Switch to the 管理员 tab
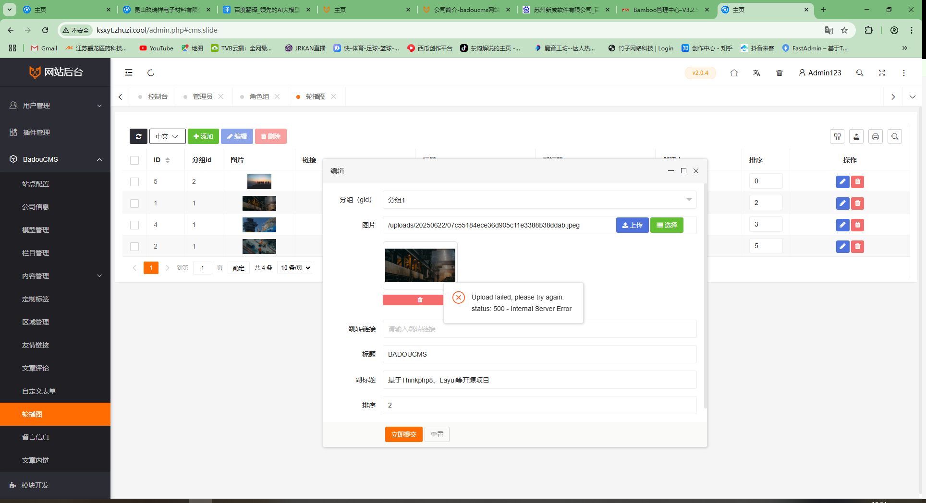 tap(202, 96)
